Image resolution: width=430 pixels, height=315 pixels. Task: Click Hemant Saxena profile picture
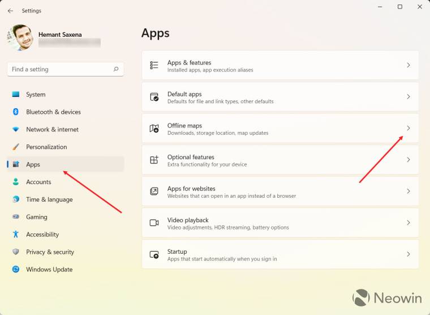tap(20, 37)
